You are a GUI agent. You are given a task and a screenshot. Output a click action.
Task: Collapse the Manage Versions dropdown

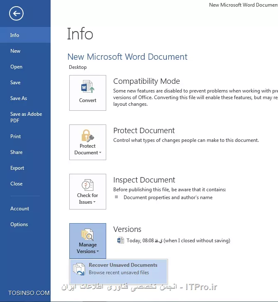pos(88,241)
